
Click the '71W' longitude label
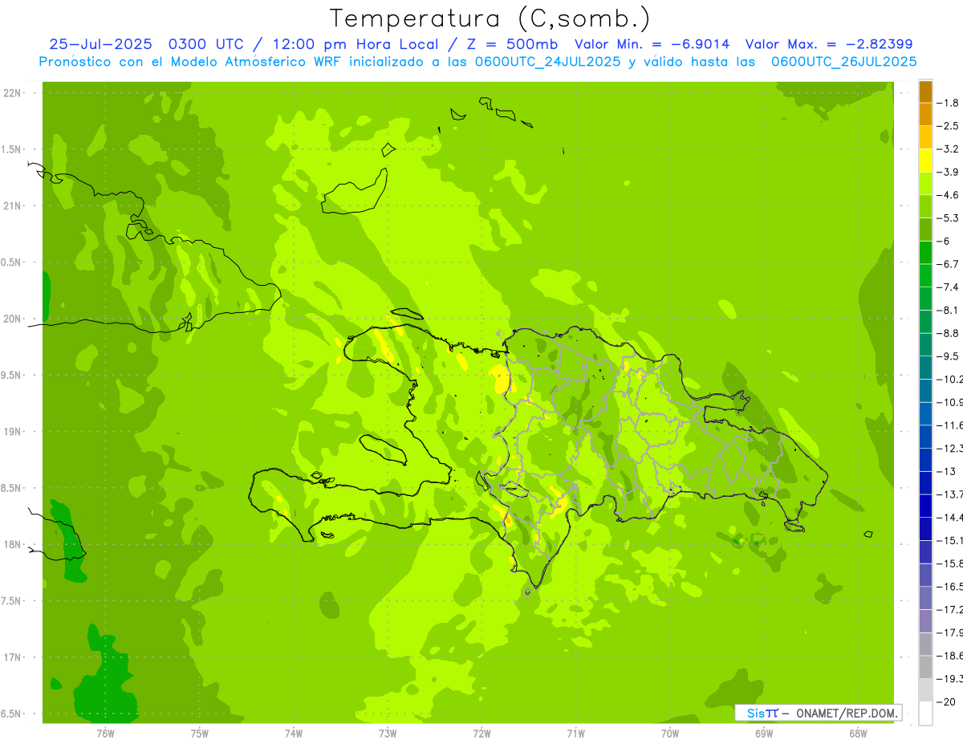(x=575, y=733)
